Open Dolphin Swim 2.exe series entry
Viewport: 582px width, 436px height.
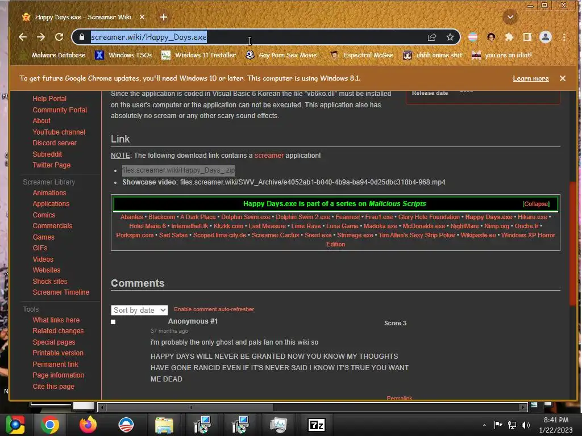(x=303, y=217)
